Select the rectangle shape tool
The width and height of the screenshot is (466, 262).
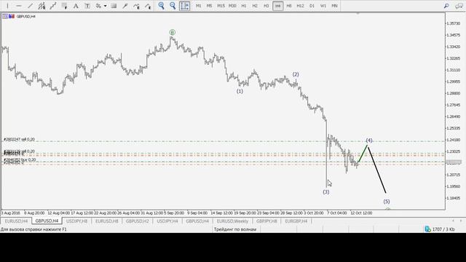pyautogui.click(x=114, y=6)
